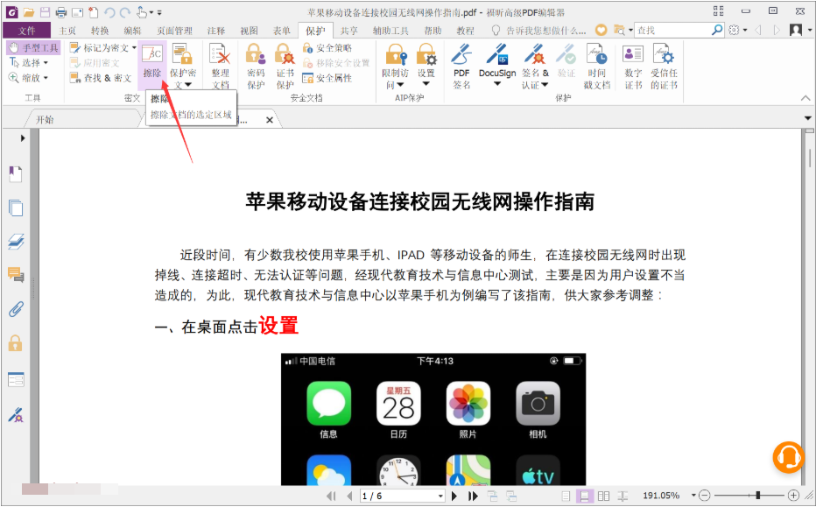Click the zoom slider handle

coord(757,496)
